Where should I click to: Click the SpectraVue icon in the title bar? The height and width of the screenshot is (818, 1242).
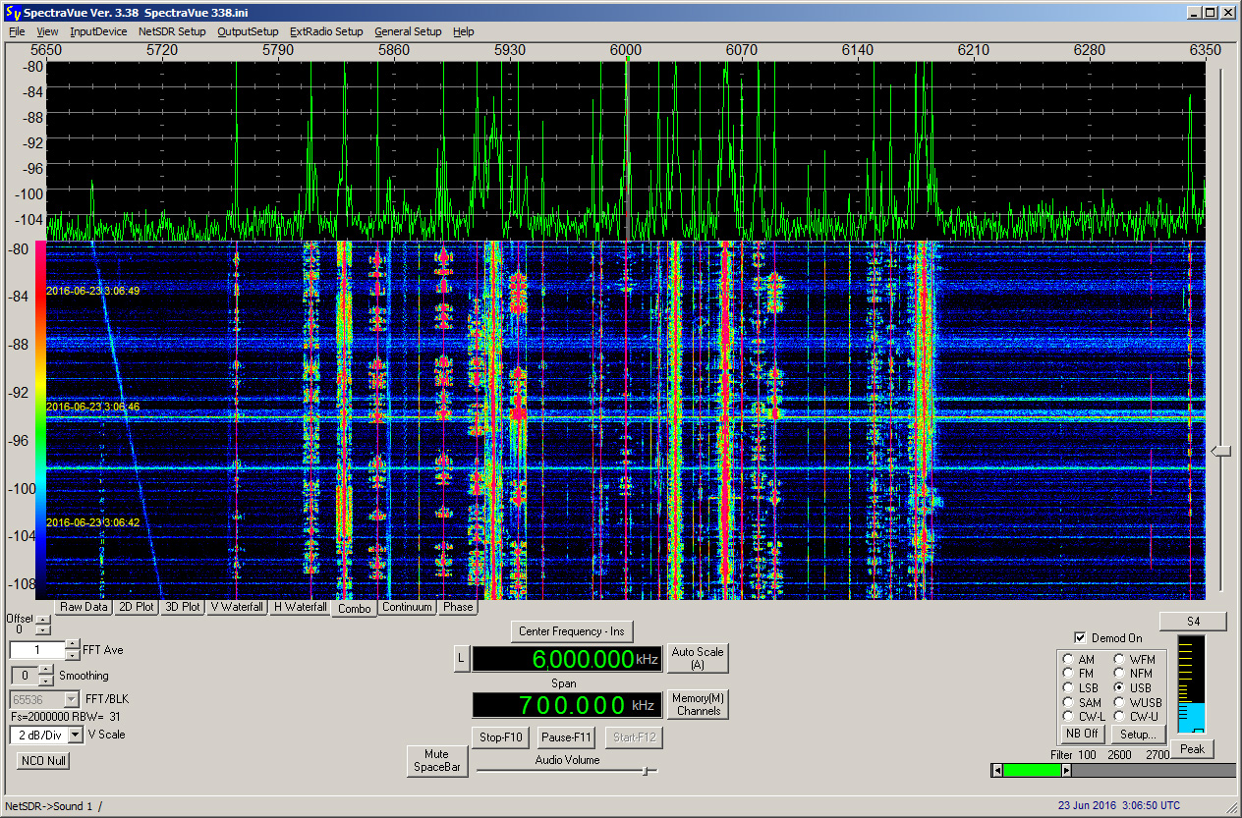coord(12,13)
